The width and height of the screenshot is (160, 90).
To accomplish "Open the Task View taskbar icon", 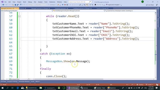I will point(12,88).
